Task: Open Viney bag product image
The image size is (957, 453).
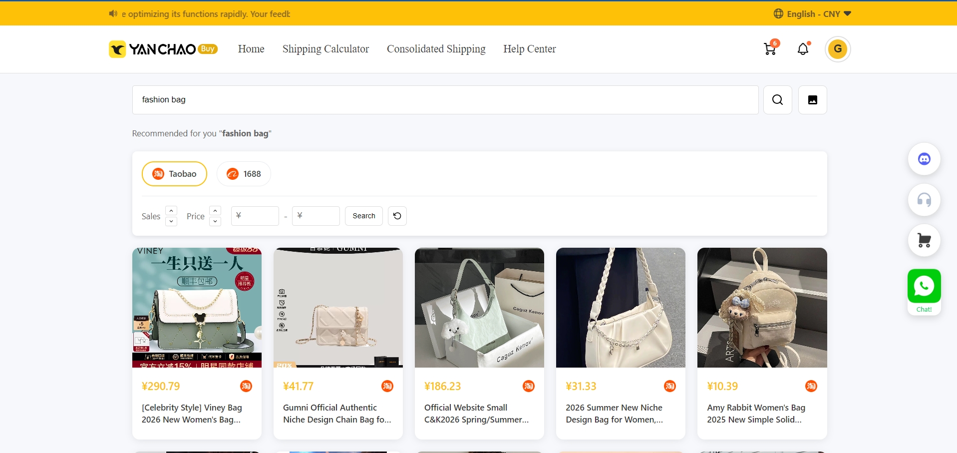Action: [197, 308]
